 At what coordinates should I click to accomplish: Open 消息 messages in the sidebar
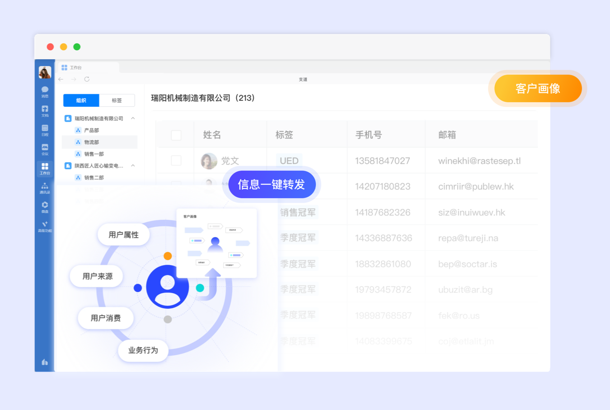(x=45, y=91)
